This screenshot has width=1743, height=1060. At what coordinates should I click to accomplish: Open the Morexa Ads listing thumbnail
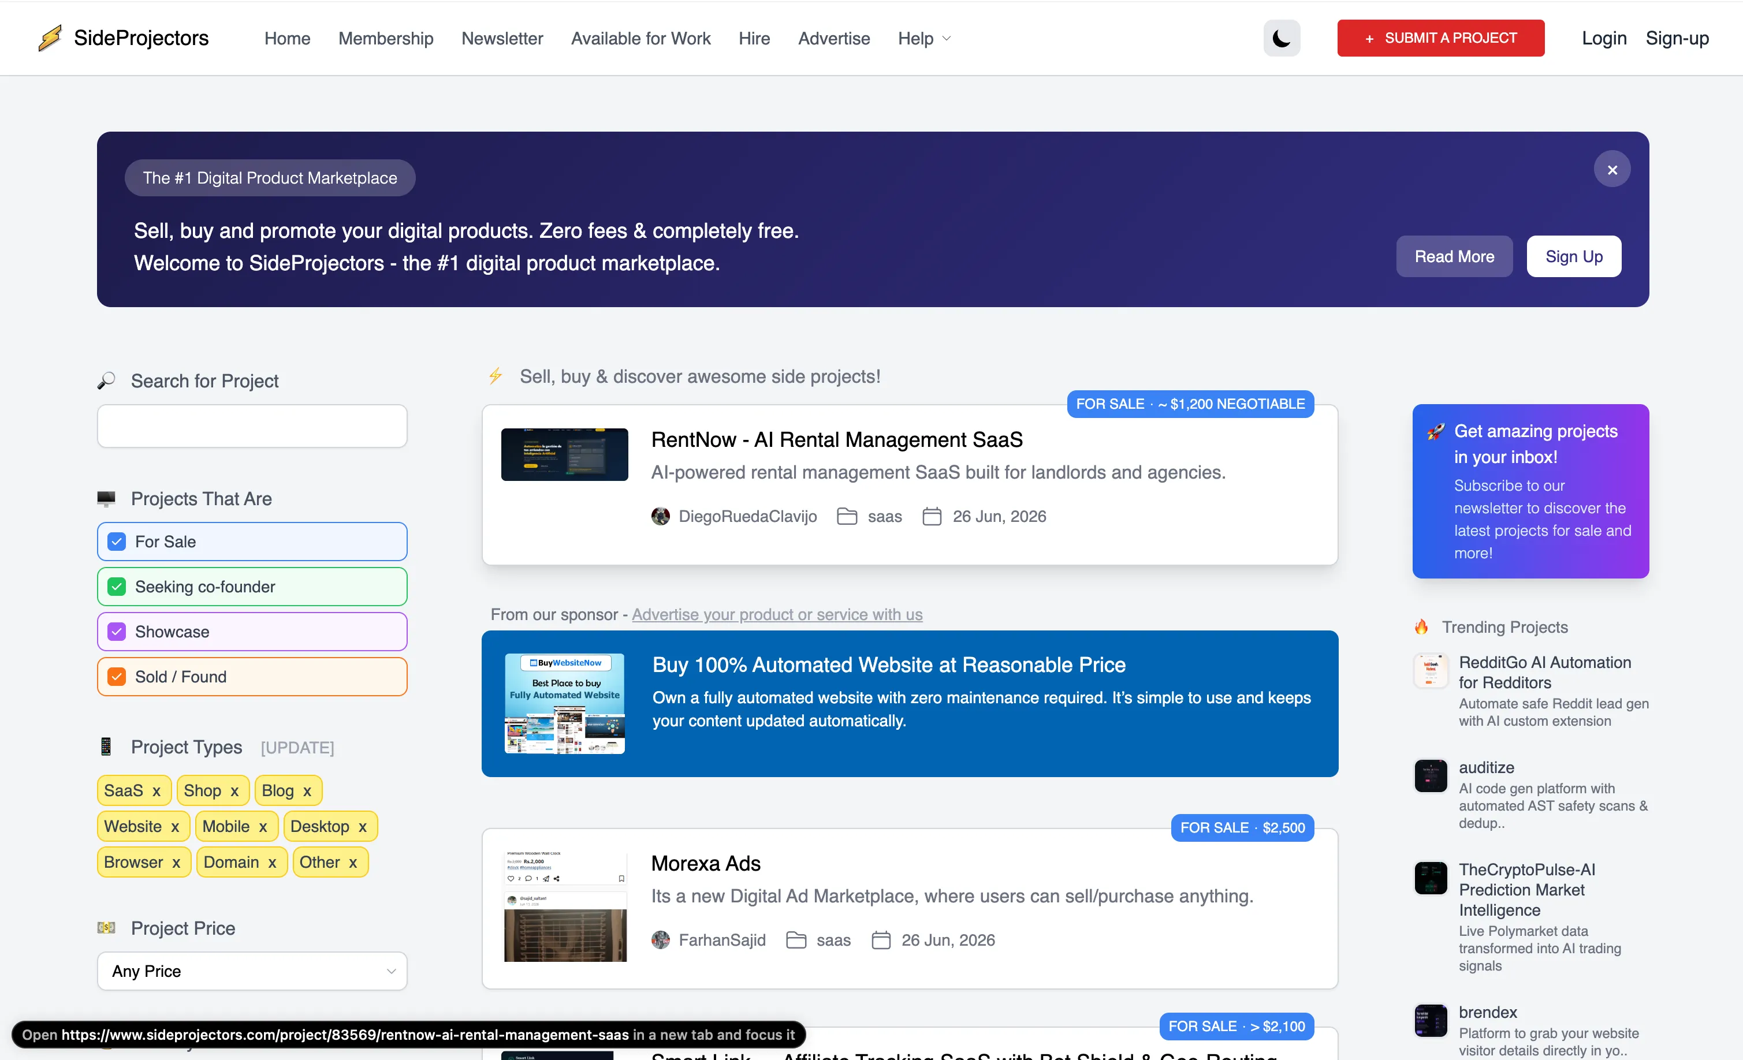point(564,906)
